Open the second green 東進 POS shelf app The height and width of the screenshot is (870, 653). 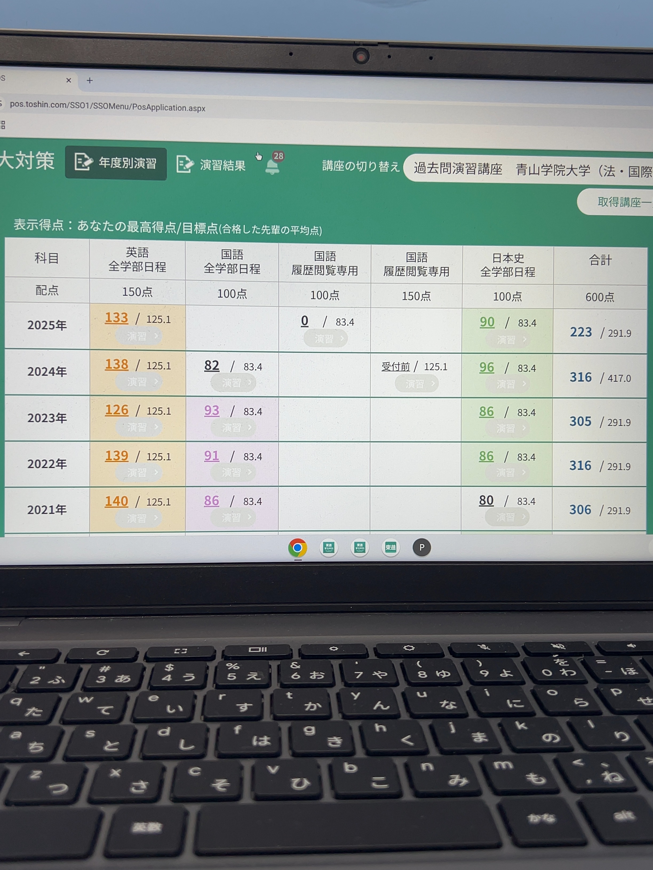point(359,547)
